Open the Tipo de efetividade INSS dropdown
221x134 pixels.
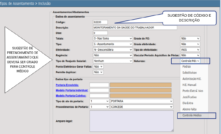[x=190, y=50]
